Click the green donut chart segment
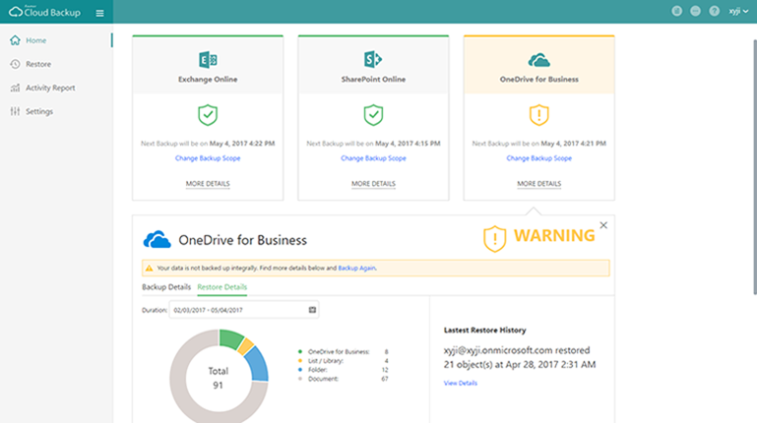This screenshot has height=423, width=757. point(230,338)
